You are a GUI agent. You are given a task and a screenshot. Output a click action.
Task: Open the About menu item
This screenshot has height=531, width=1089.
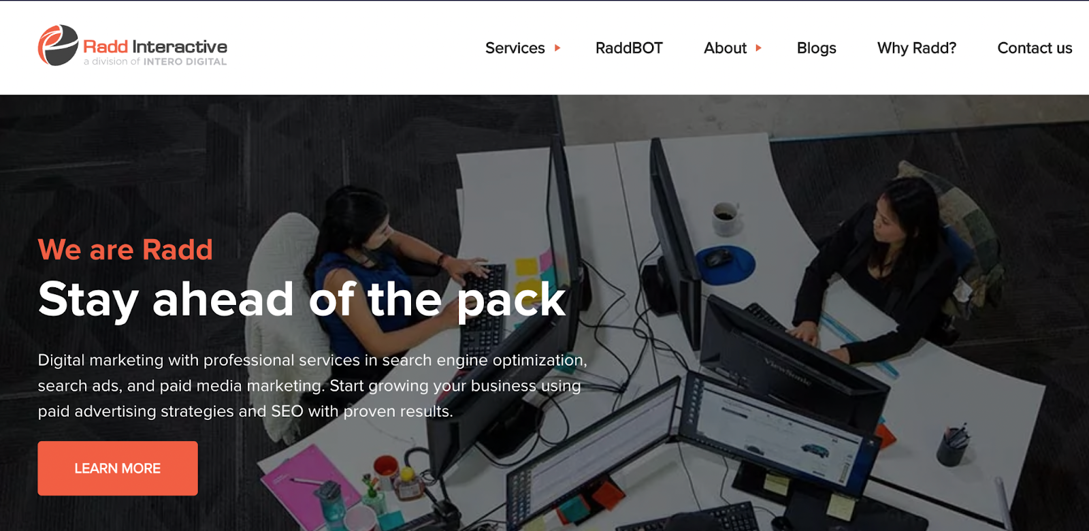click(725, 48)
